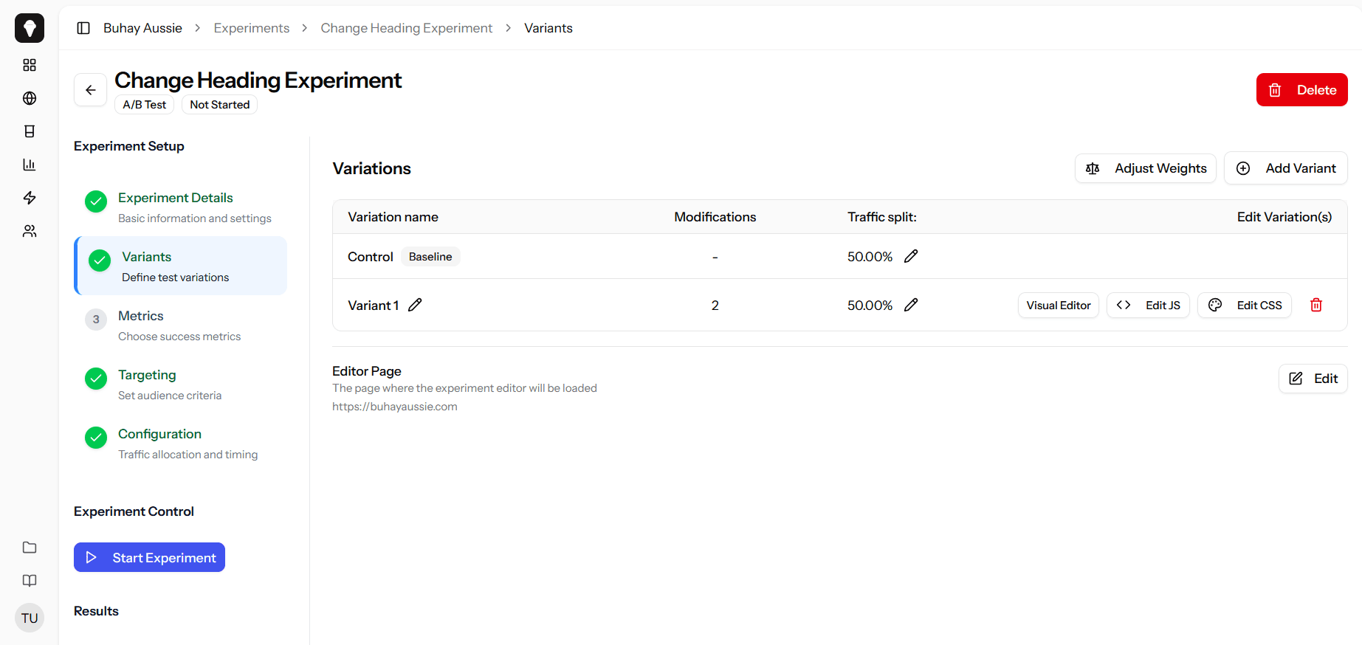Open the lightning bolt icon in sidebar
The height and width of the screenshot is (645, 1362).
point(30,198)
